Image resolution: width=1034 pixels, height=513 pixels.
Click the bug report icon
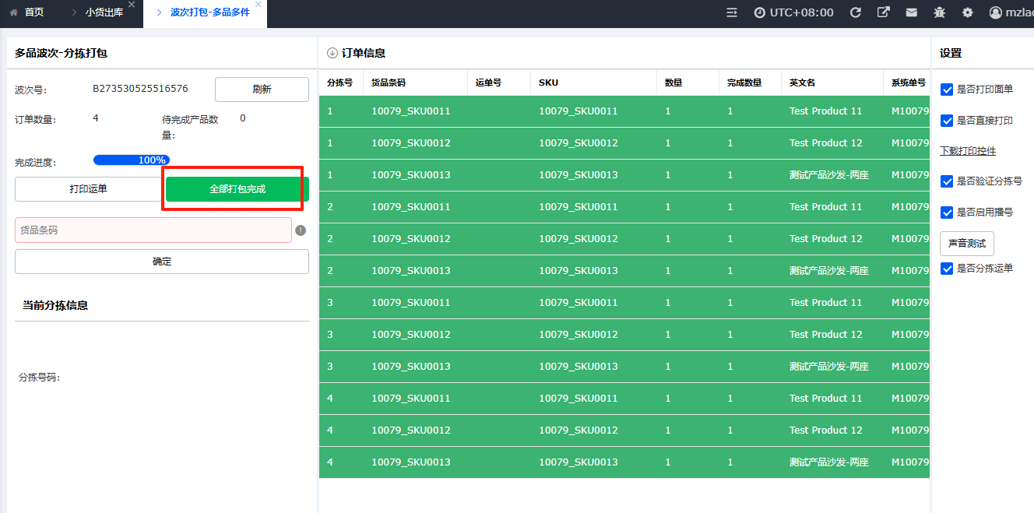point(939,12)
